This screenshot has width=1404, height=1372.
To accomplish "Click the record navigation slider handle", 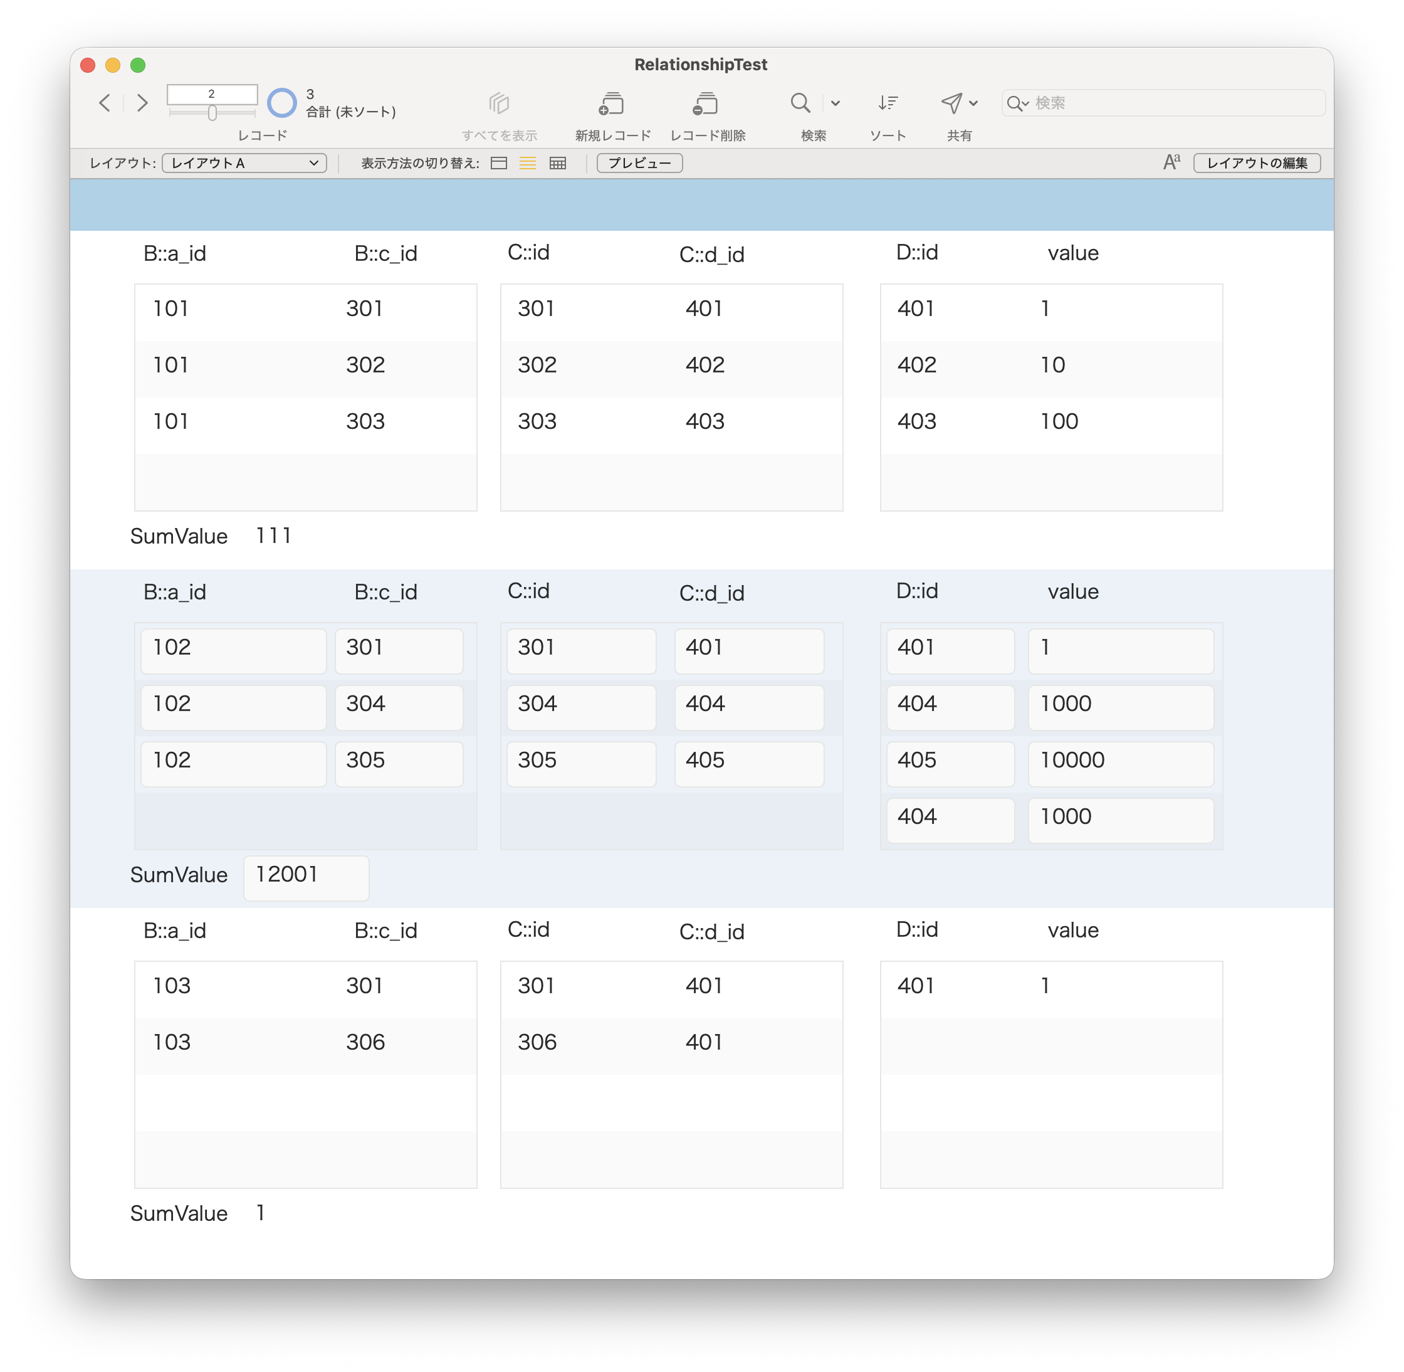I will (x=212, y=113).
